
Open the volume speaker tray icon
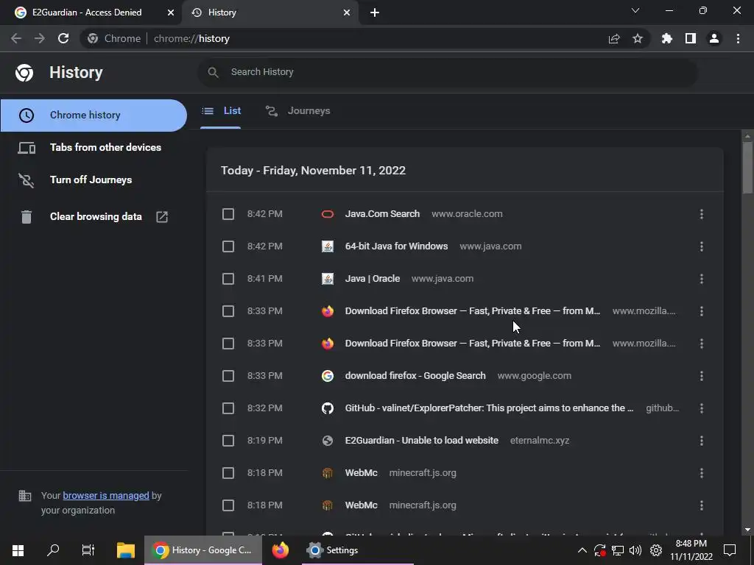[635, 550]
